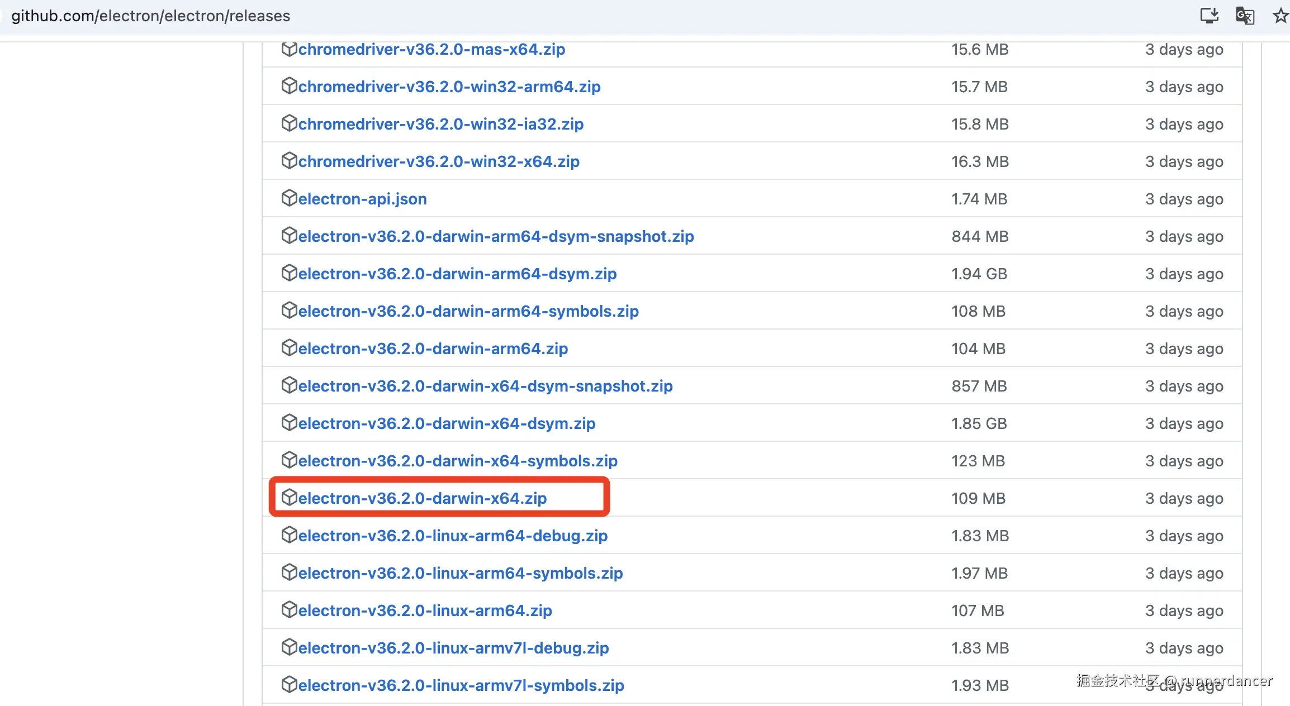
Task: Click "3 days ago" in the linux-arm64.zip row
Action: [x=1184, y=610]
